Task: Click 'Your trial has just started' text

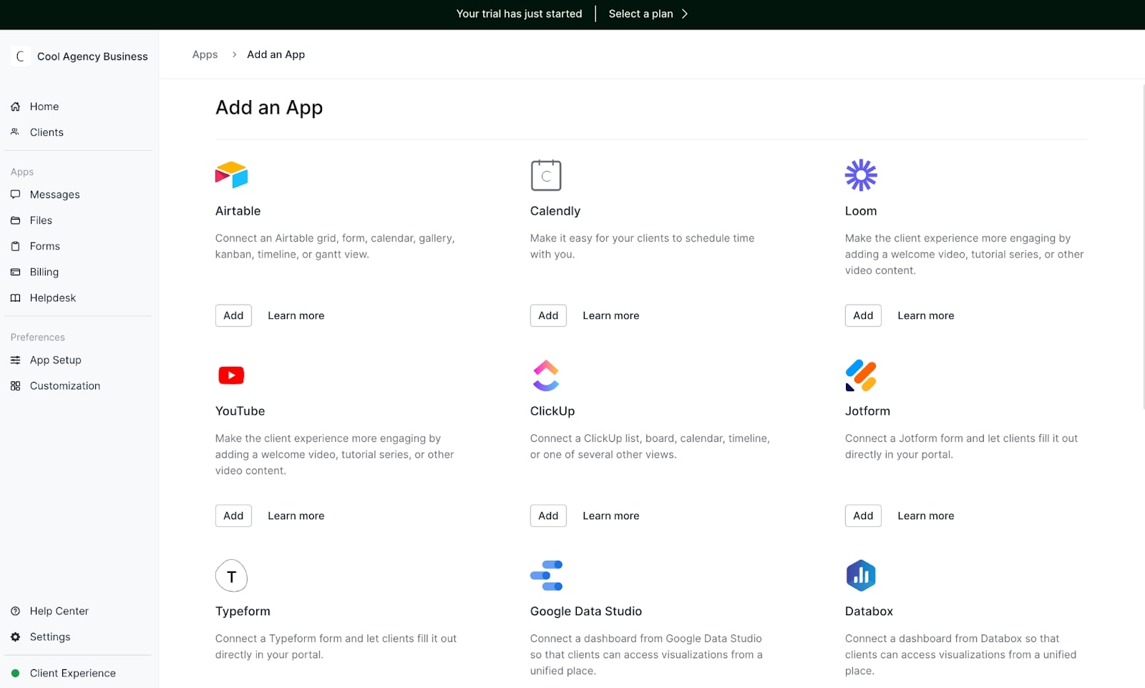Action: tap(520, 14)
